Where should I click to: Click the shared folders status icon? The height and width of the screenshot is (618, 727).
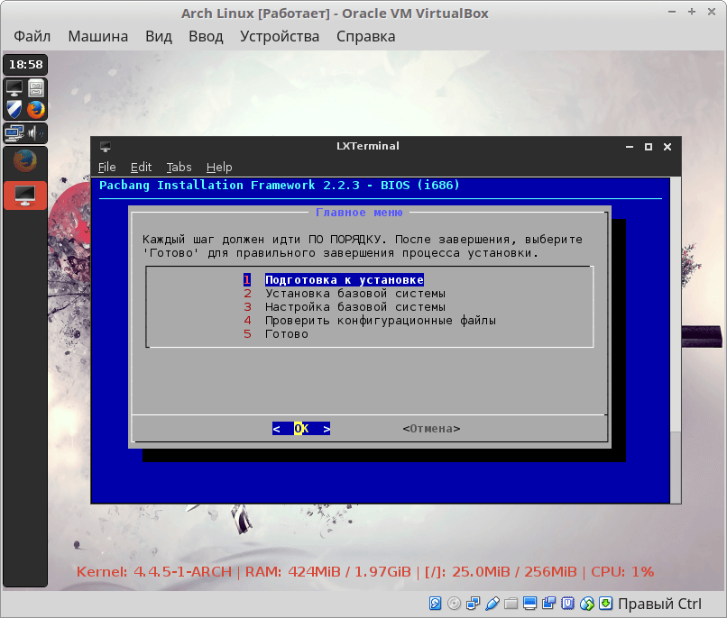coord(511,603)
